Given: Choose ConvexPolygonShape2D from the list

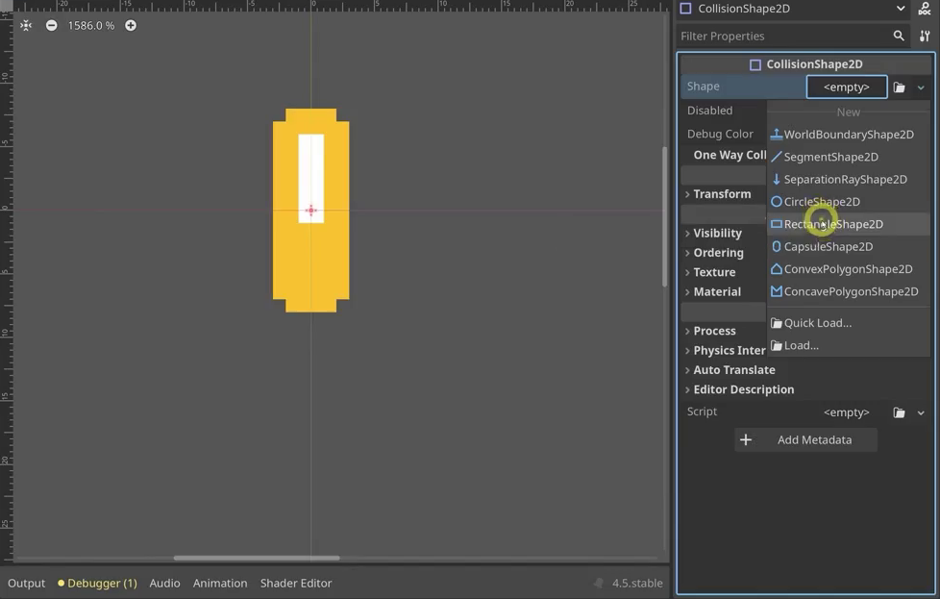Looking at the screenshot, I should point(849,269).
